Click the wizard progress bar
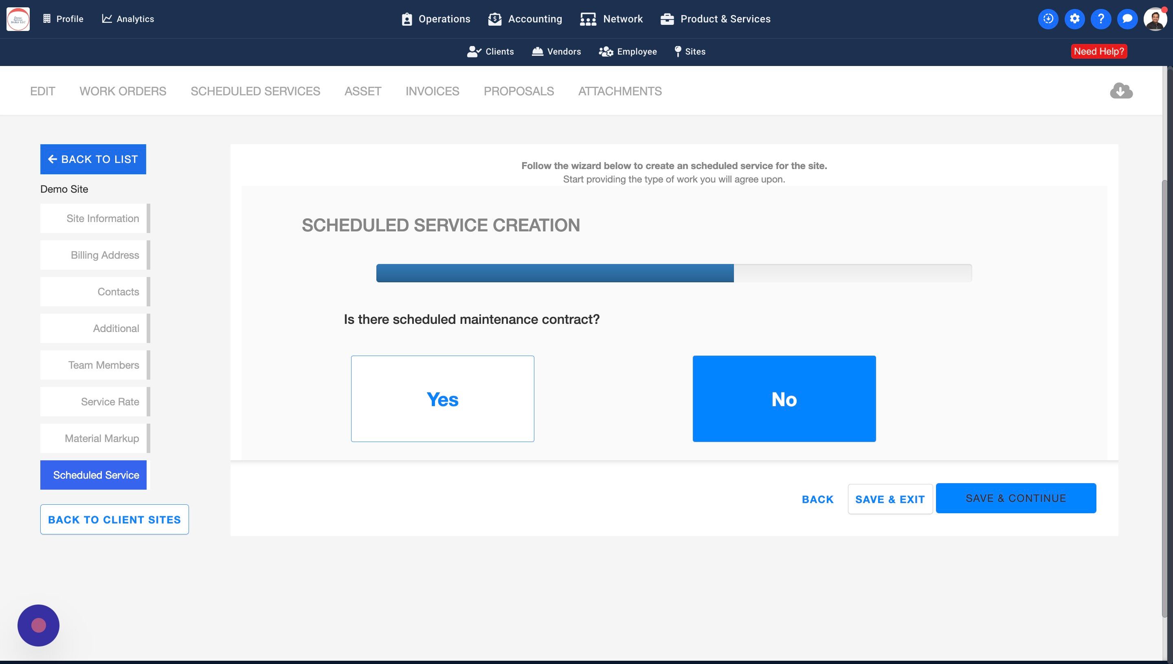Viewport: 1173px width, 664px height. coord(673,273)
